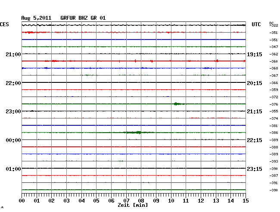
Task: Click the DC offset value "-355"
Action: [x=274, y=111]
